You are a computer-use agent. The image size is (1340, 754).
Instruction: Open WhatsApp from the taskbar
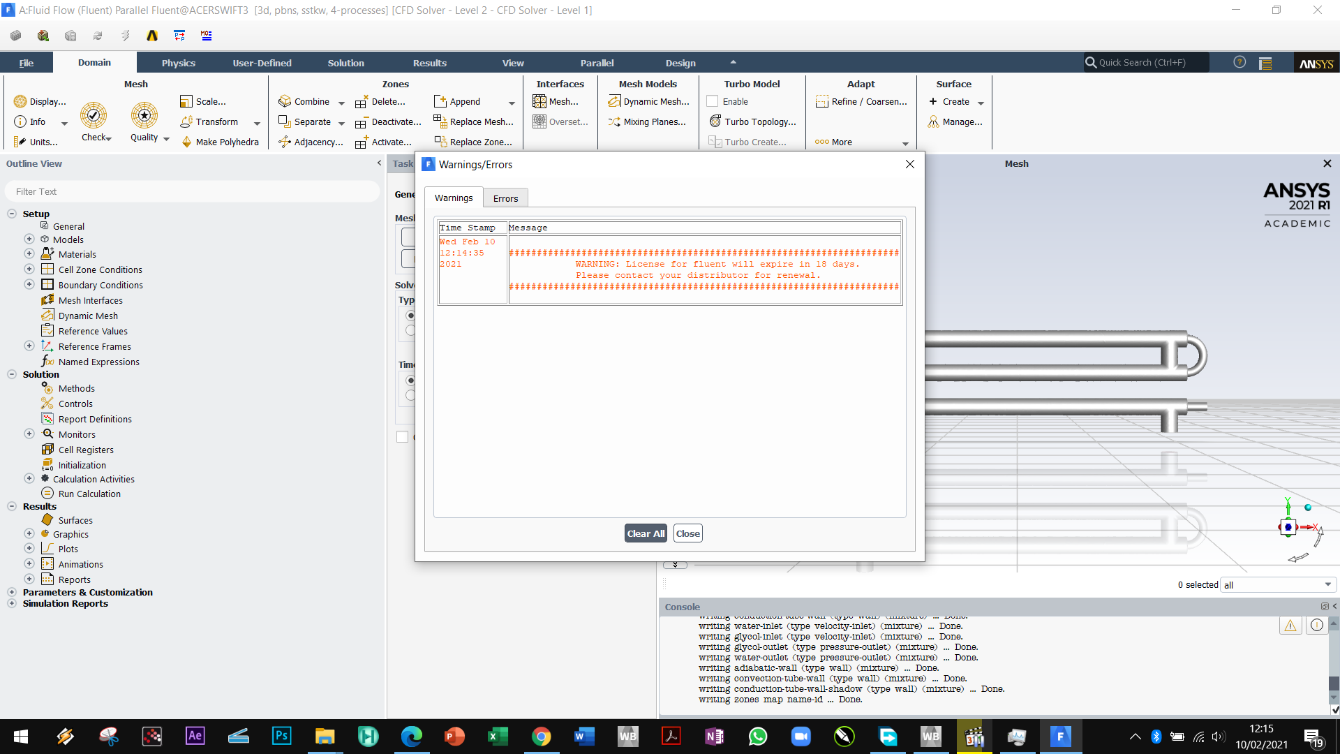757,736
